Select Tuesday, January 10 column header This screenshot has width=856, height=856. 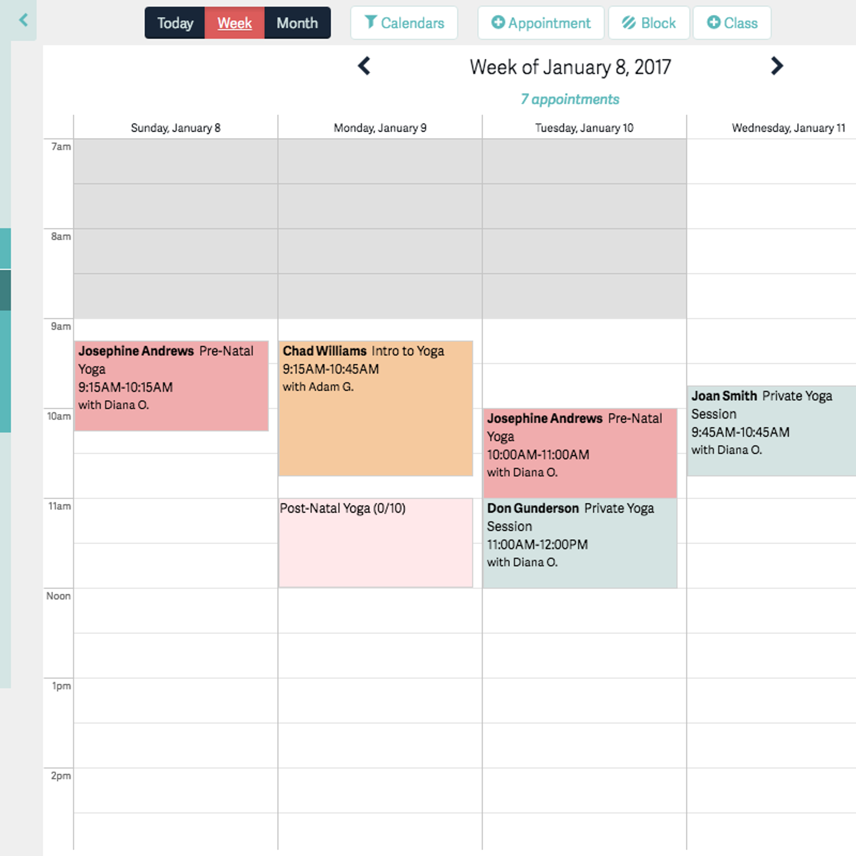coord(584,128)
